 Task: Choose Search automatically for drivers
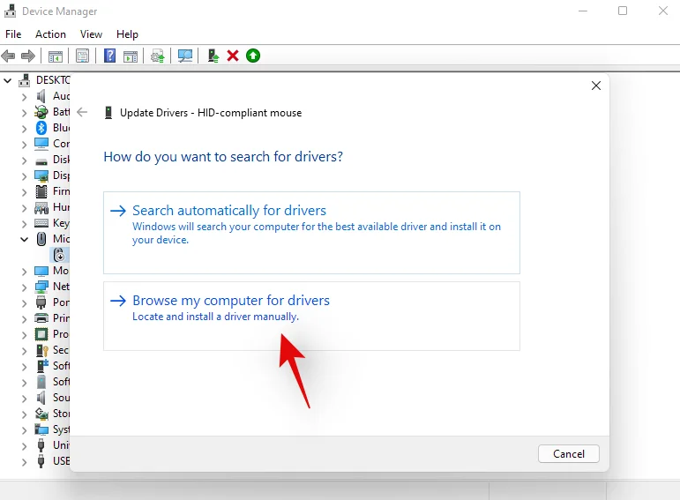(x=311, y=233)
